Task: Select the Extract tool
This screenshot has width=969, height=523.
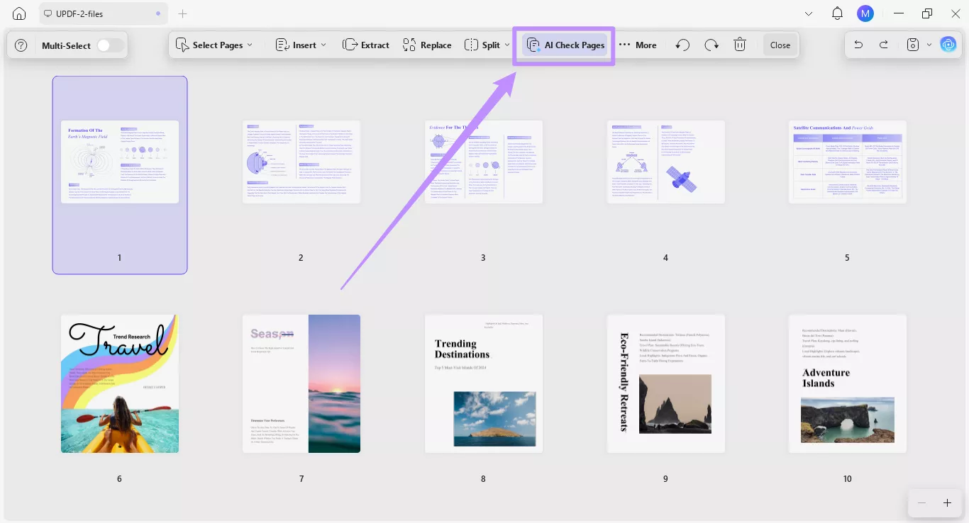Action: point(366,45)
